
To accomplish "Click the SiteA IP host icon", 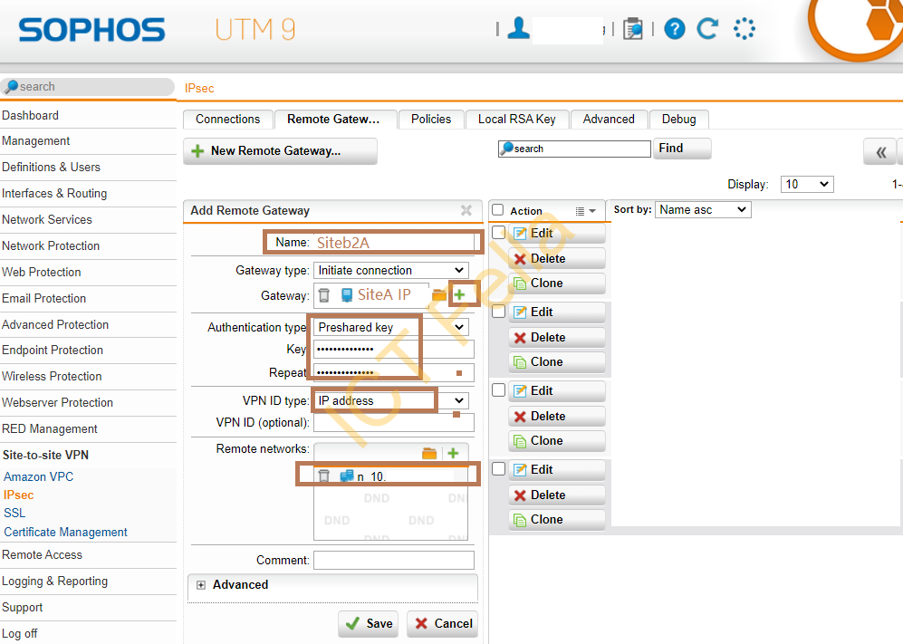I will [347, 295].
